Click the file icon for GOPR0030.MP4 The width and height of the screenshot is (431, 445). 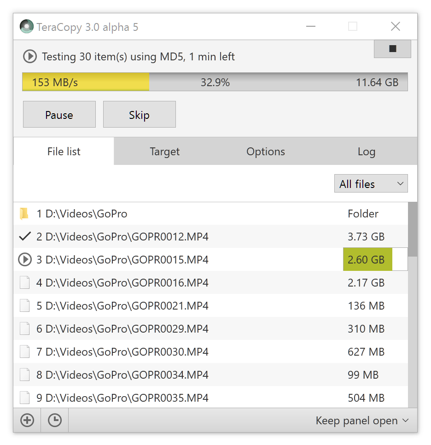pos(25,351)
